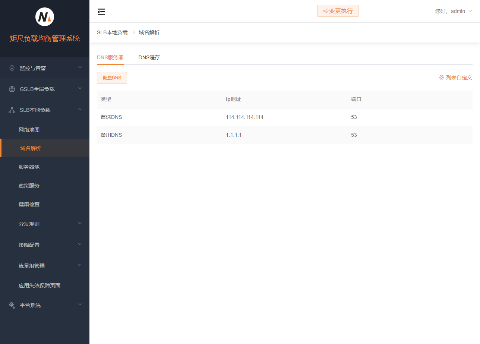Expand the 分发规则 submenu
The height and width of the screenshot is (344, 480).
[79, 224]
